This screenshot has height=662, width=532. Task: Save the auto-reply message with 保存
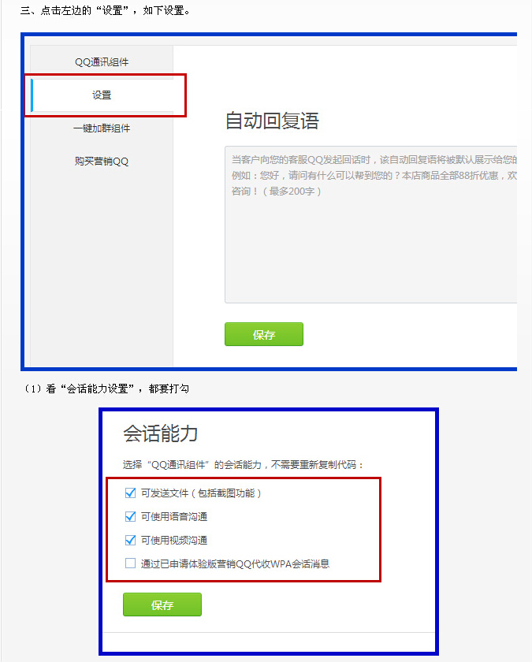tap(264, 334)
